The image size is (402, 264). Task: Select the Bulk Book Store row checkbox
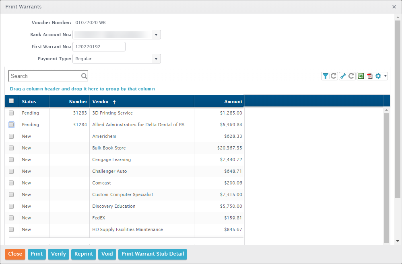coord(11,148)
